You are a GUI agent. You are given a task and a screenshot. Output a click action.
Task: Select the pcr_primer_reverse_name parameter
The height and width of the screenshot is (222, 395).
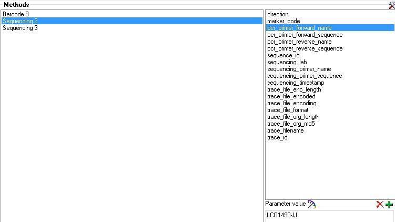coord(299,42)
